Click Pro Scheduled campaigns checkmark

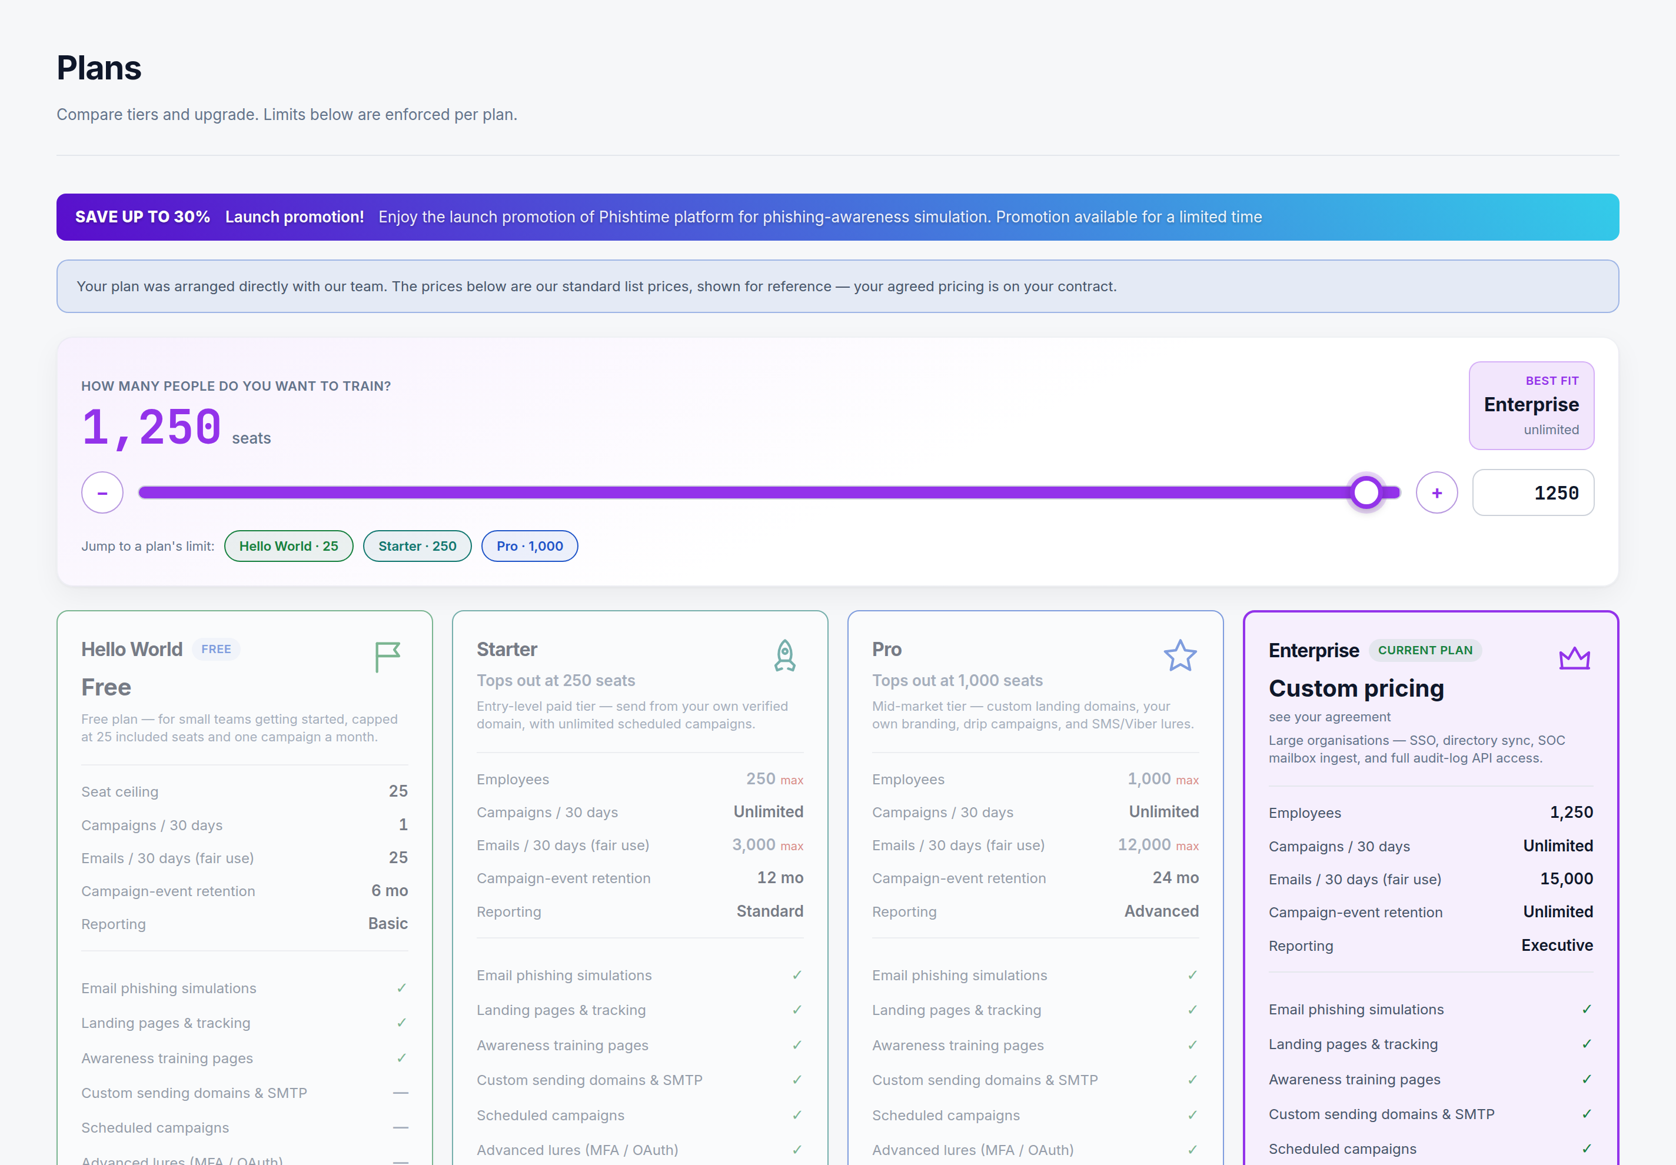coord(1193,1114)
